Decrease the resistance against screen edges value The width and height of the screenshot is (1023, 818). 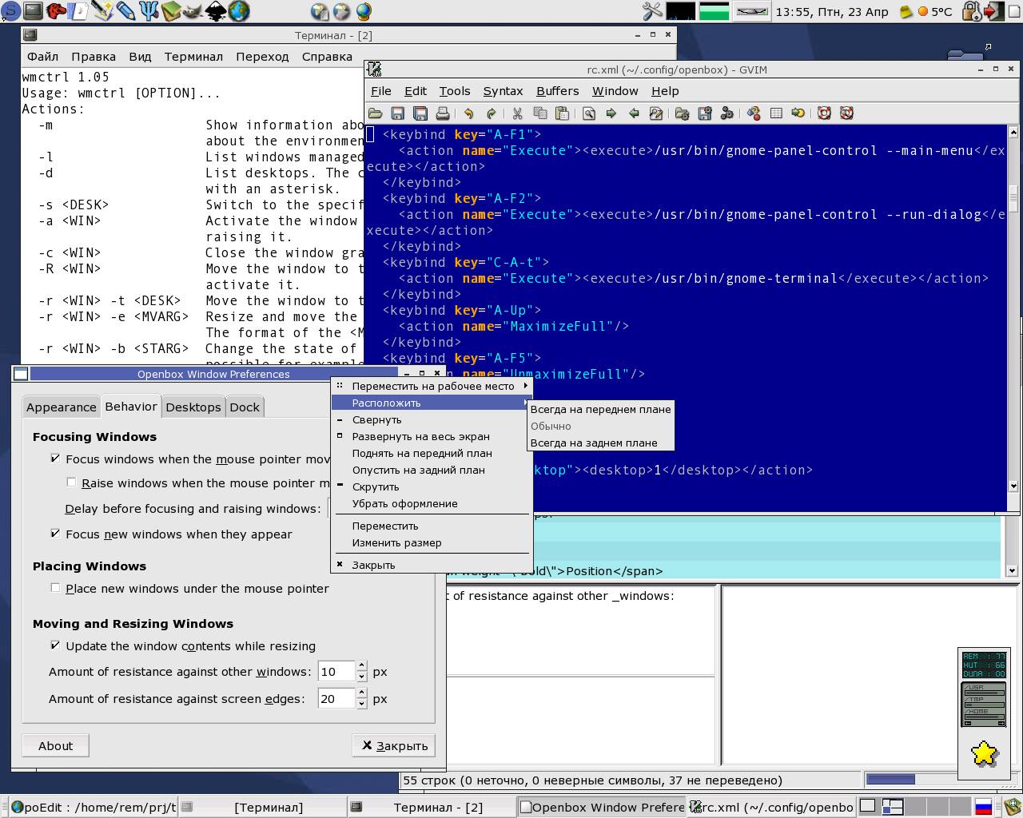pos(362,704)
